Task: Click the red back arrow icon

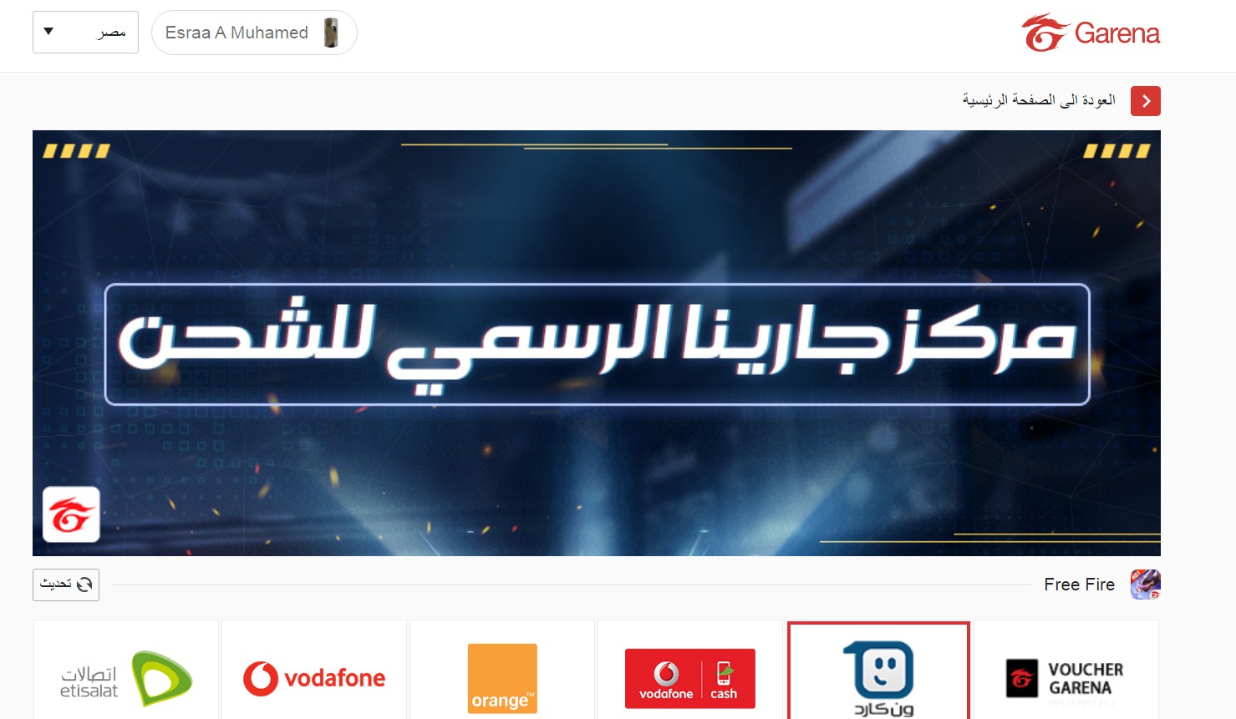Action: click(x=1146, y=101)
